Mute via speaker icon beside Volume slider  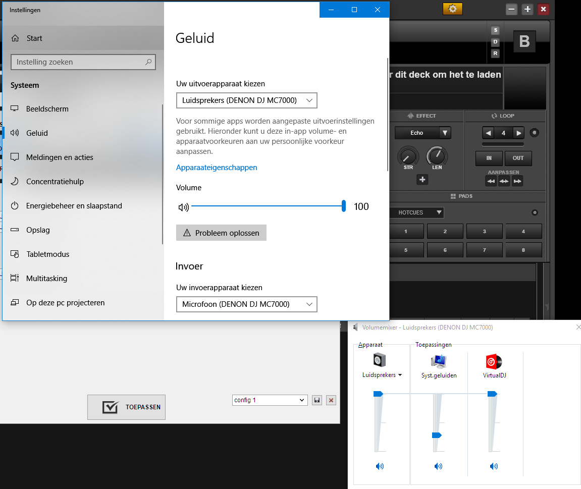click(x=183, y=207)
